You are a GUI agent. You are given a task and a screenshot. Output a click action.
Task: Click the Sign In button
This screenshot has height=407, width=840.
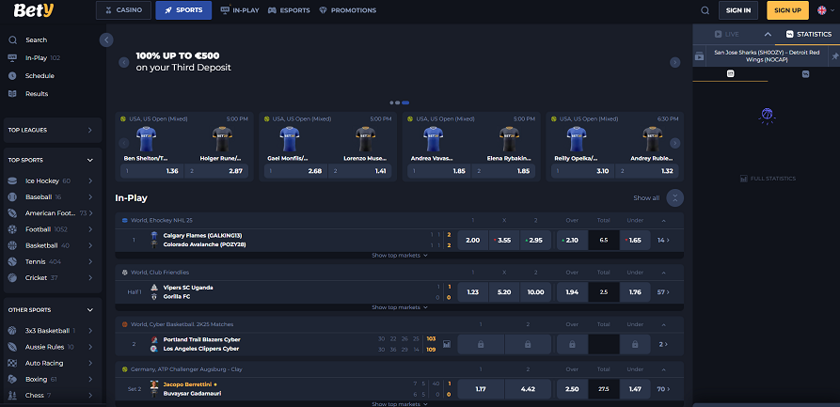(x=738, y=10)
